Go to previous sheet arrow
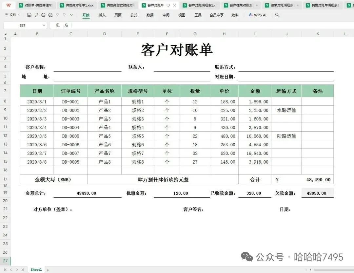The image size is (354, 273). pos(11,270)
